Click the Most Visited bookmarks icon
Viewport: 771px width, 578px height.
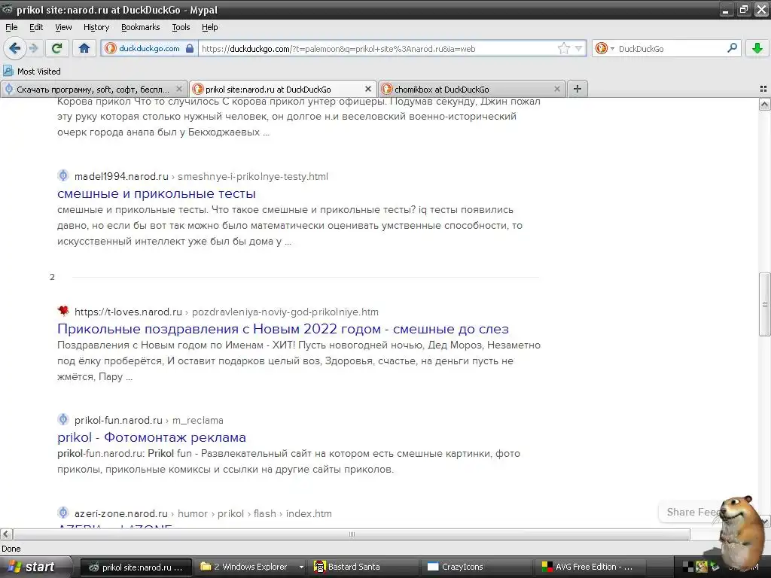(x=8, y=71)
